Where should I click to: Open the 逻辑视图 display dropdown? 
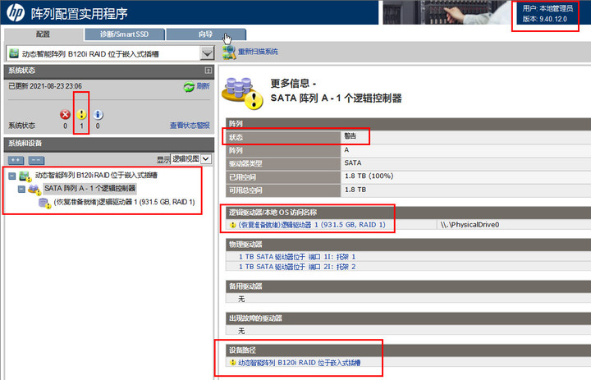pyautogui.click(x=191, y=159)
